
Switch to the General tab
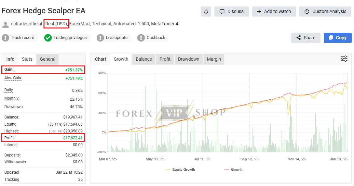(x=48, y=59)
